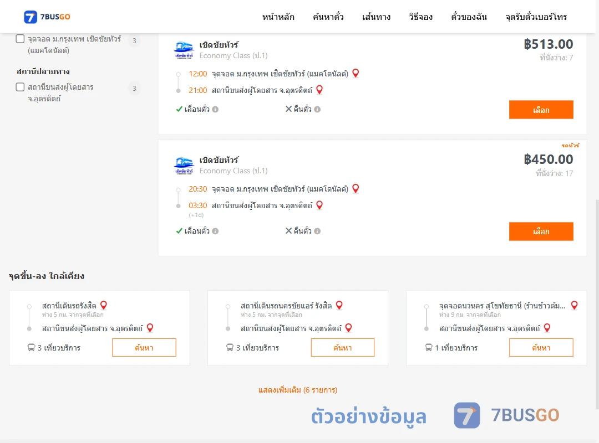Screen dimensions: 599x443
Task: Click the ที่นั่งว่าง: 17 text
Action: click(554, 173)
